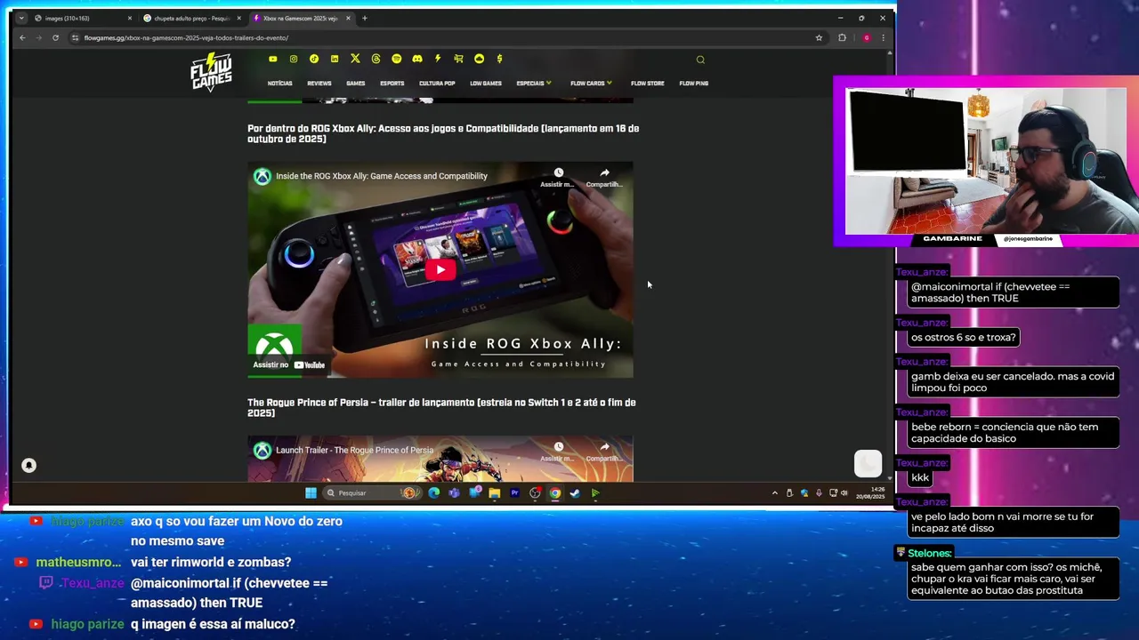This screenshot has width=1139, height=640.
Task: Open the Discord icon in site header
Action: [x=416, y=60]
